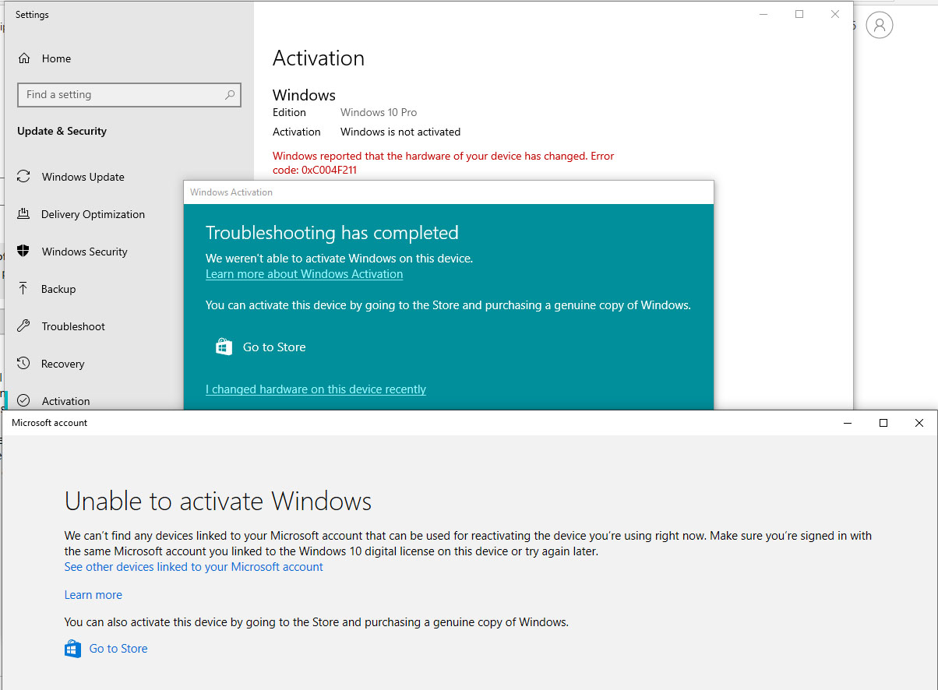The height and width of the screenshot is (690, 938).
Task: Click the Unable to activate Windows heading
Action: (218, 501)
